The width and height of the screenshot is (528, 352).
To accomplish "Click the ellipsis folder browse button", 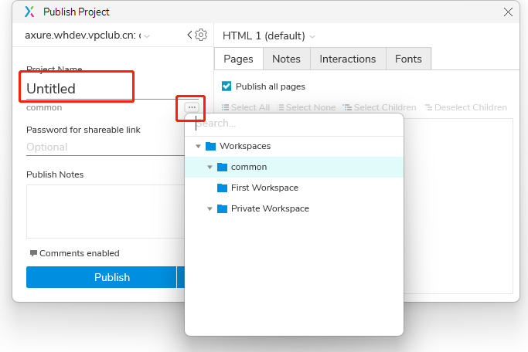I will click(x=192, y=107).
